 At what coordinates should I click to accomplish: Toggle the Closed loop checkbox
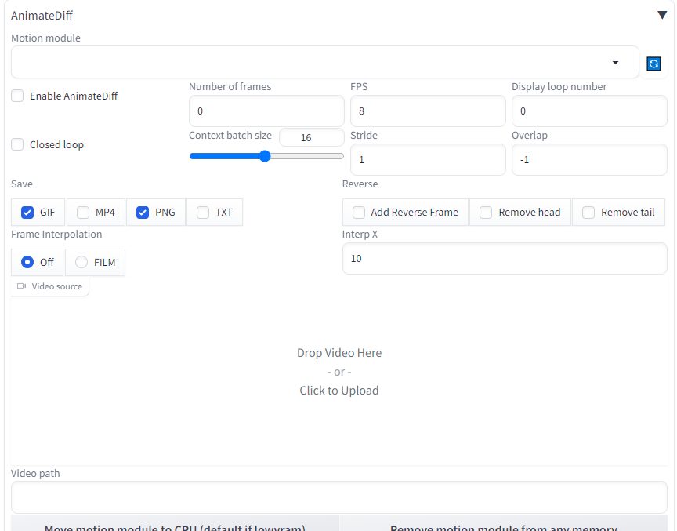(x=17, y=144)
